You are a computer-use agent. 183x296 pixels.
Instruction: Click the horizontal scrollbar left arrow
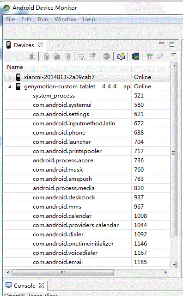(8, 272)
